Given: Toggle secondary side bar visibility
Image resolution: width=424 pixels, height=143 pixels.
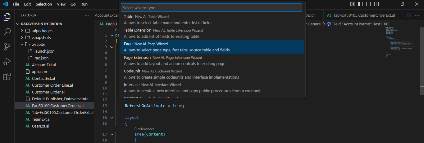Looking at the screenshot, I should click(376, 4).
